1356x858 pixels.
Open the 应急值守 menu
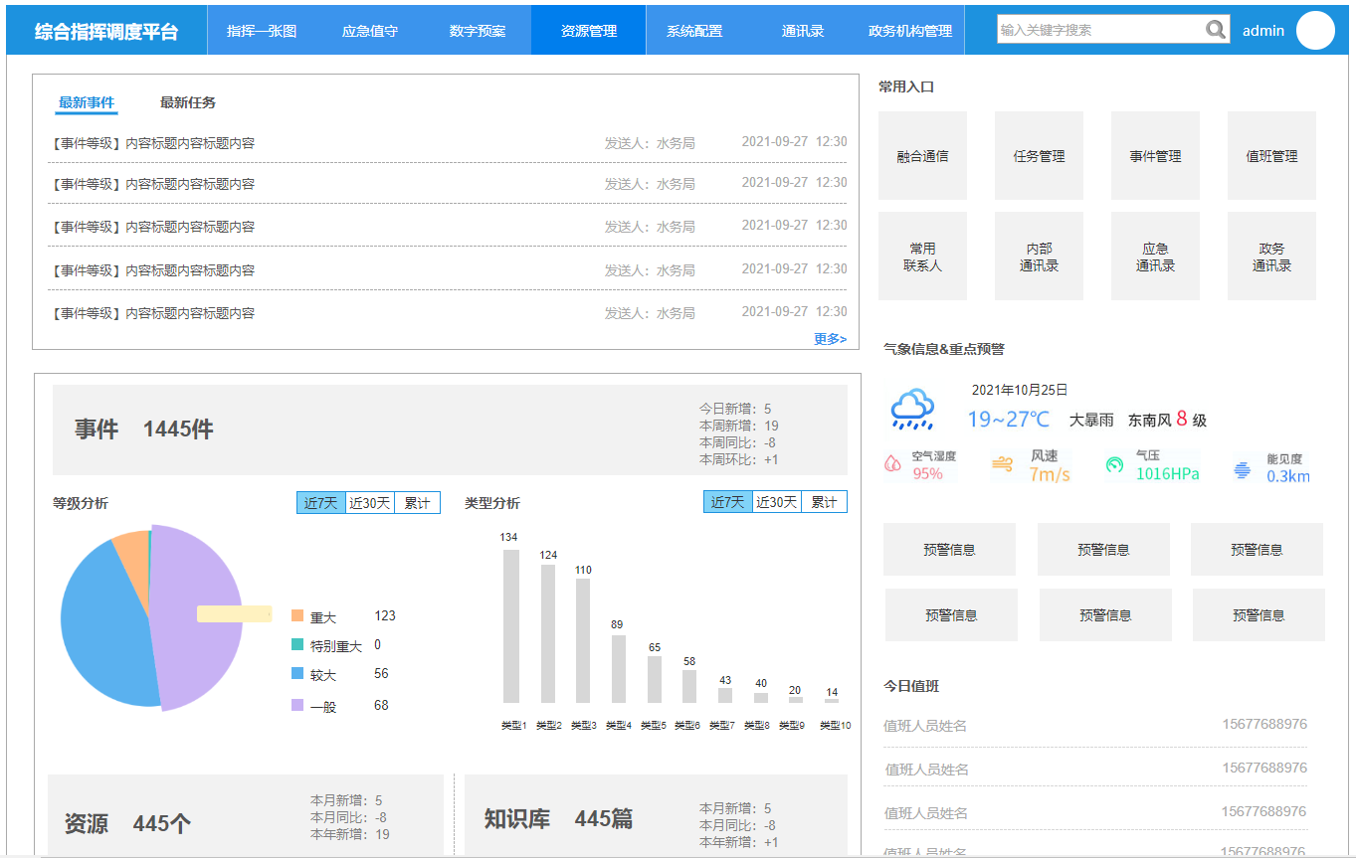tap(370, 31)
